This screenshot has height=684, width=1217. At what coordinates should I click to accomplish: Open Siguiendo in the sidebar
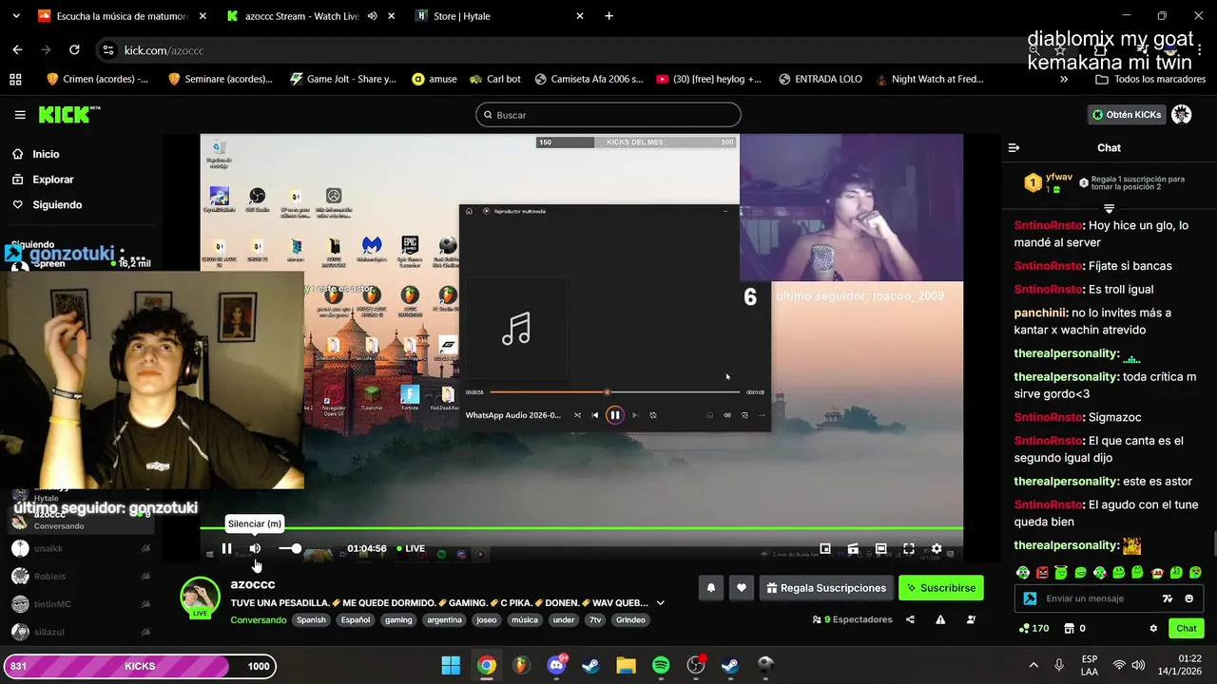pos(57,205)
